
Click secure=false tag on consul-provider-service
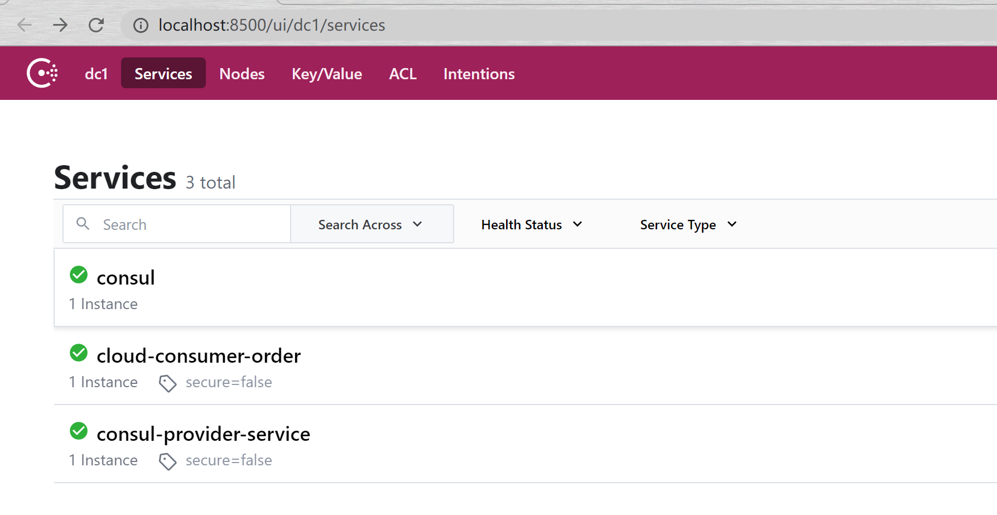pyautogui.click(x=229, y=460)
